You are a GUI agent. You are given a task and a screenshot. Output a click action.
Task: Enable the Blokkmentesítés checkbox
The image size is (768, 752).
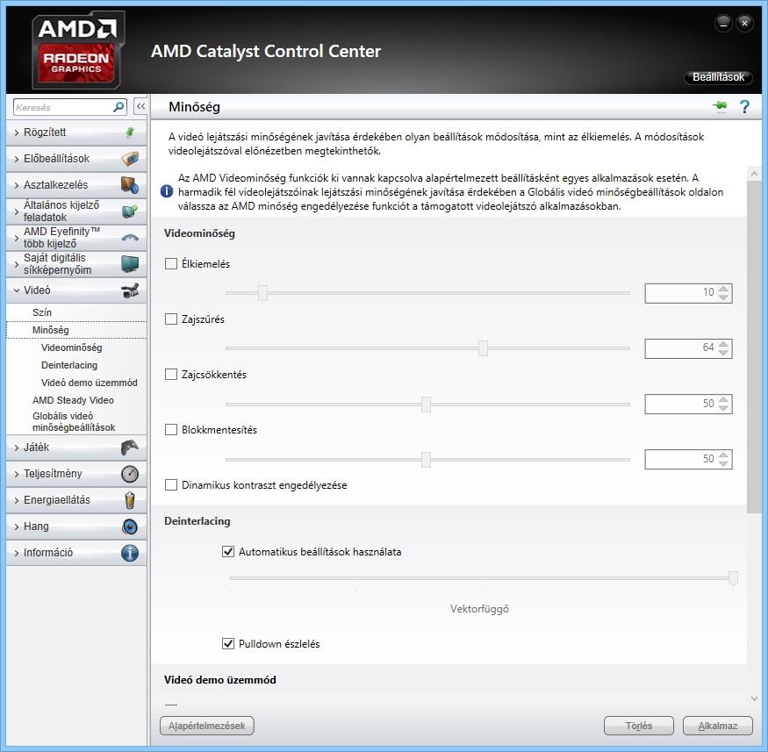pyautogui.click(x=171, y=430)
